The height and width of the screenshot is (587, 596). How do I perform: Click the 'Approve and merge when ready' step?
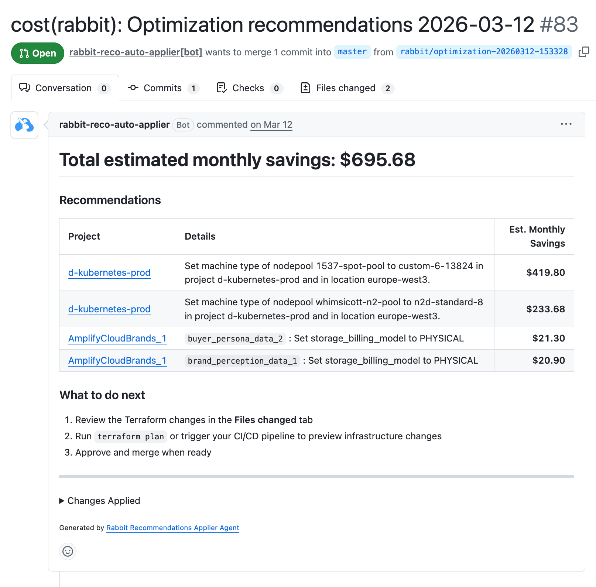coord(143,452)
